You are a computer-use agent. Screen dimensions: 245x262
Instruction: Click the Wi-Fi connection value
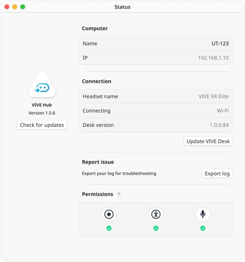[223, 111]
